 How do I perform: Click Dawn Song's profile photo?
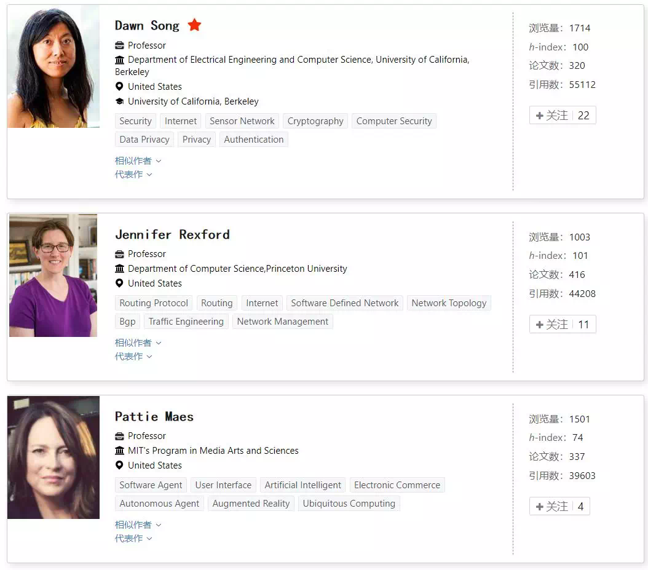coord(53,66)
